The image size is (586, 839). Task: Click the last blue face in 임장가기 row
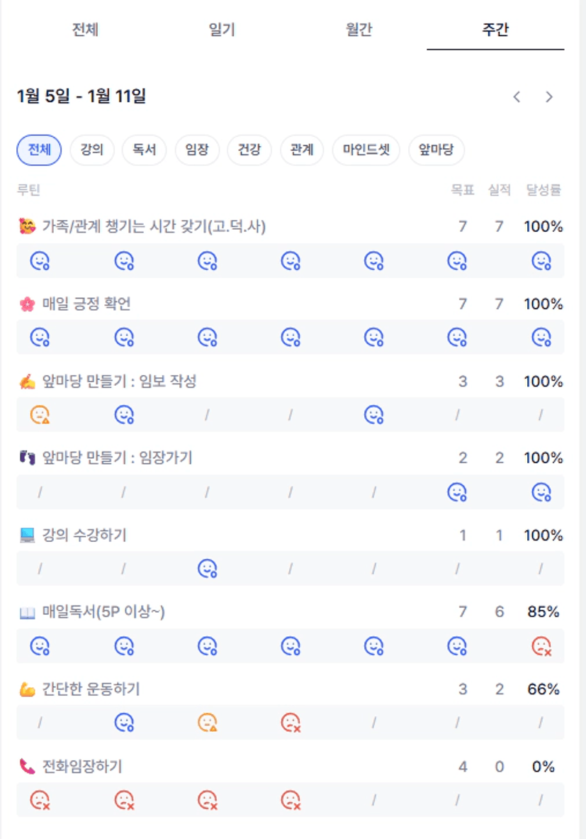[541, 492]
